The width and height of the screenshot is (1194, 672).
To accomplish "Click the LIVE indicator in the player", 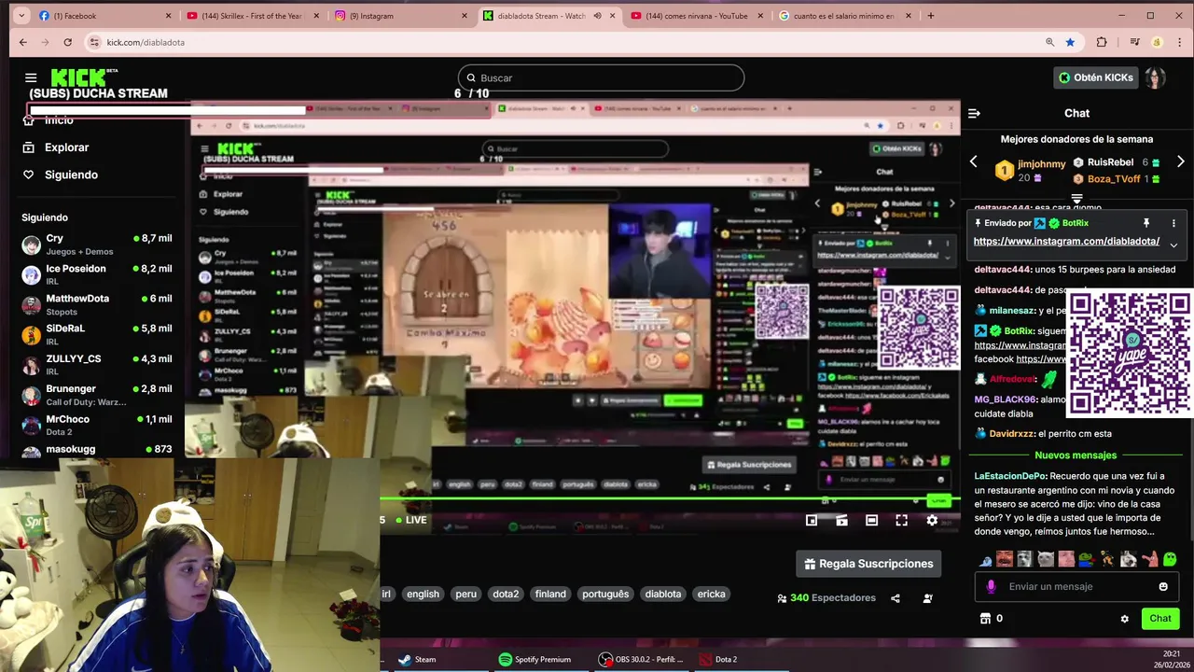I will 411,520.
